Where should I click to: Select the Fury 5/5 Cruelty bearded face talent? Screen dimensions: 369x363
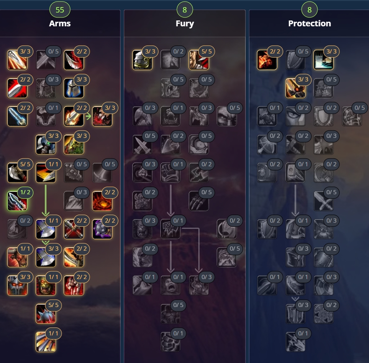coord(199,60)
